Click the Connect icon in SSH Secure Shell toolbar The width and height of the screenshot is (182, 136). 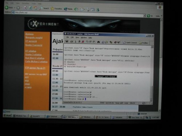click(x=79, y=42)
